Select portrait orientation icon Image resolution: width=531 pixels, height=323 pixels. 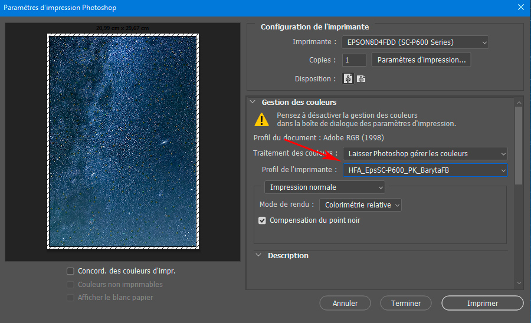click(348, 79)
